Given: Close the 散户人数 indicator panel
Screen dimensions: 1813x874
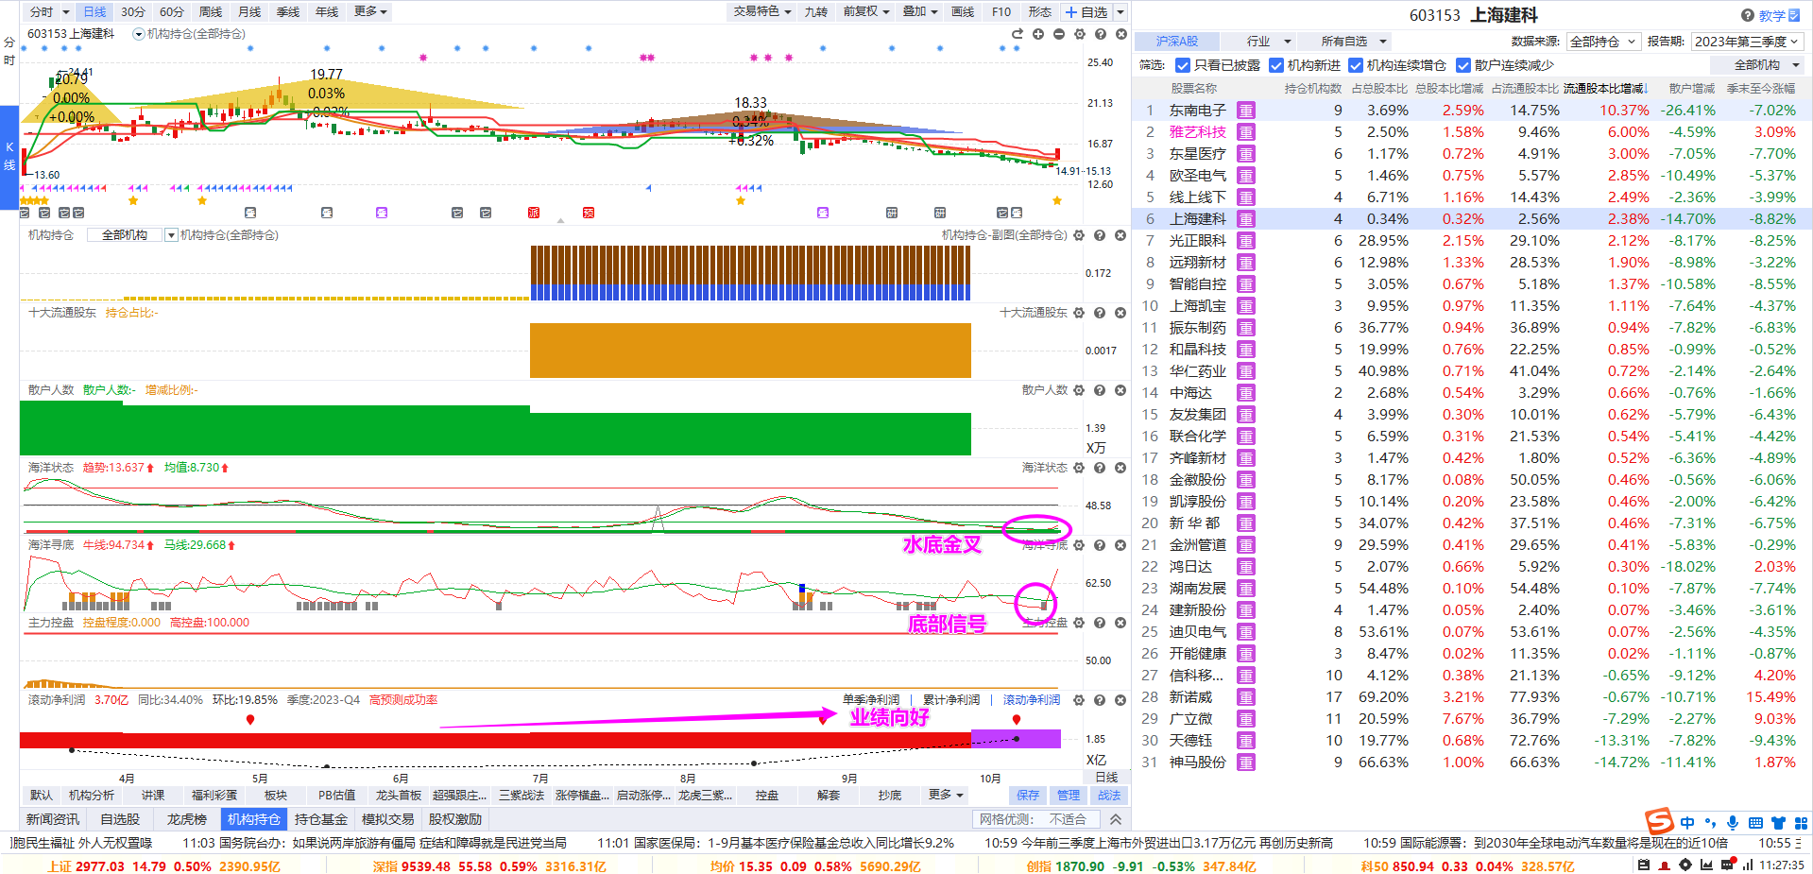Looking at the screenshot, I should click(1120, 390).
